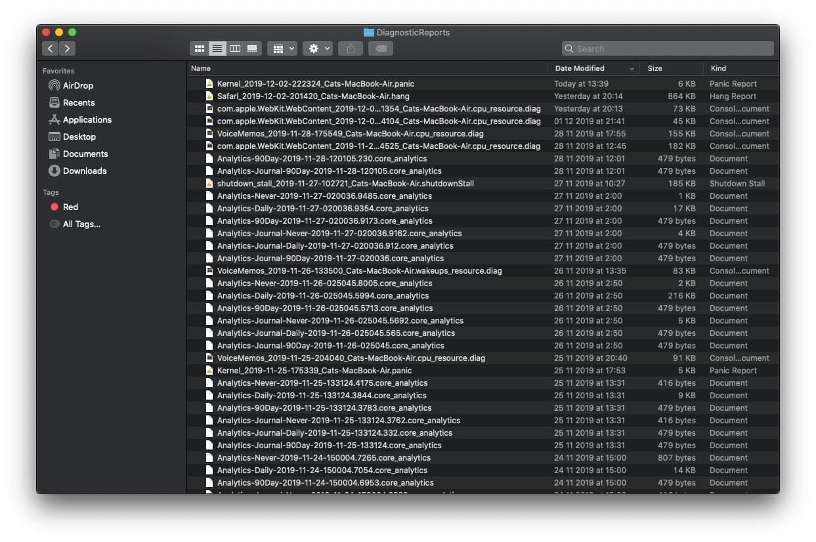The height and width of the screenshot is (542, 816).
Task: Switch to gallery view
Action: click(252, 48)
